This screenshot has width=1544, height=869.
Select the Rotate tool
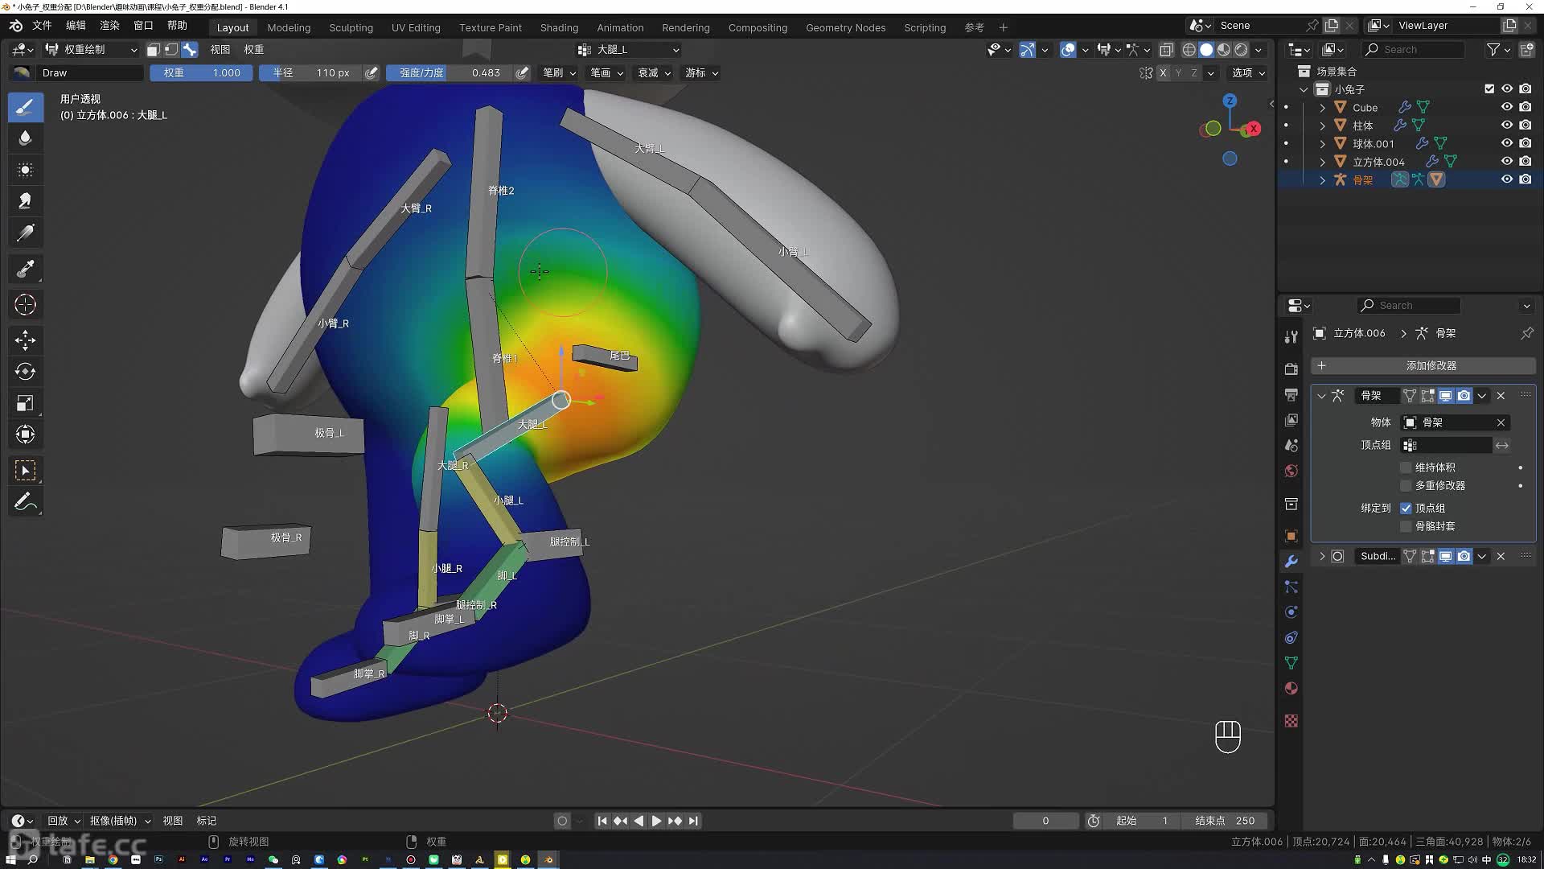[25, 371]
